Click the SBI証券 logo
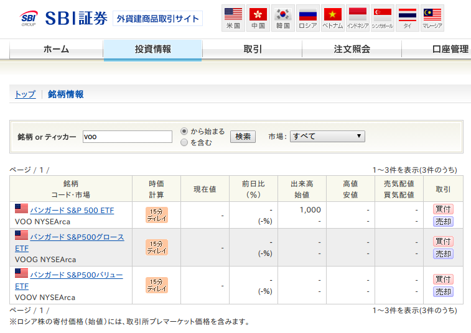The width and height of the screenshot is (471, 333). (x=63, y=18)
